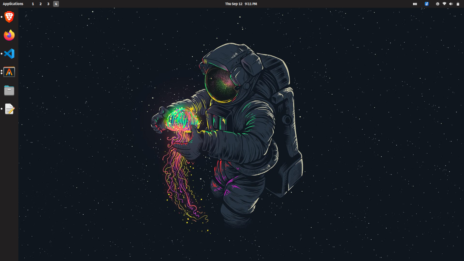Open the Files manager from the dock
The height and width of the screenshot is (261, 464).
[x=9, y=90]
